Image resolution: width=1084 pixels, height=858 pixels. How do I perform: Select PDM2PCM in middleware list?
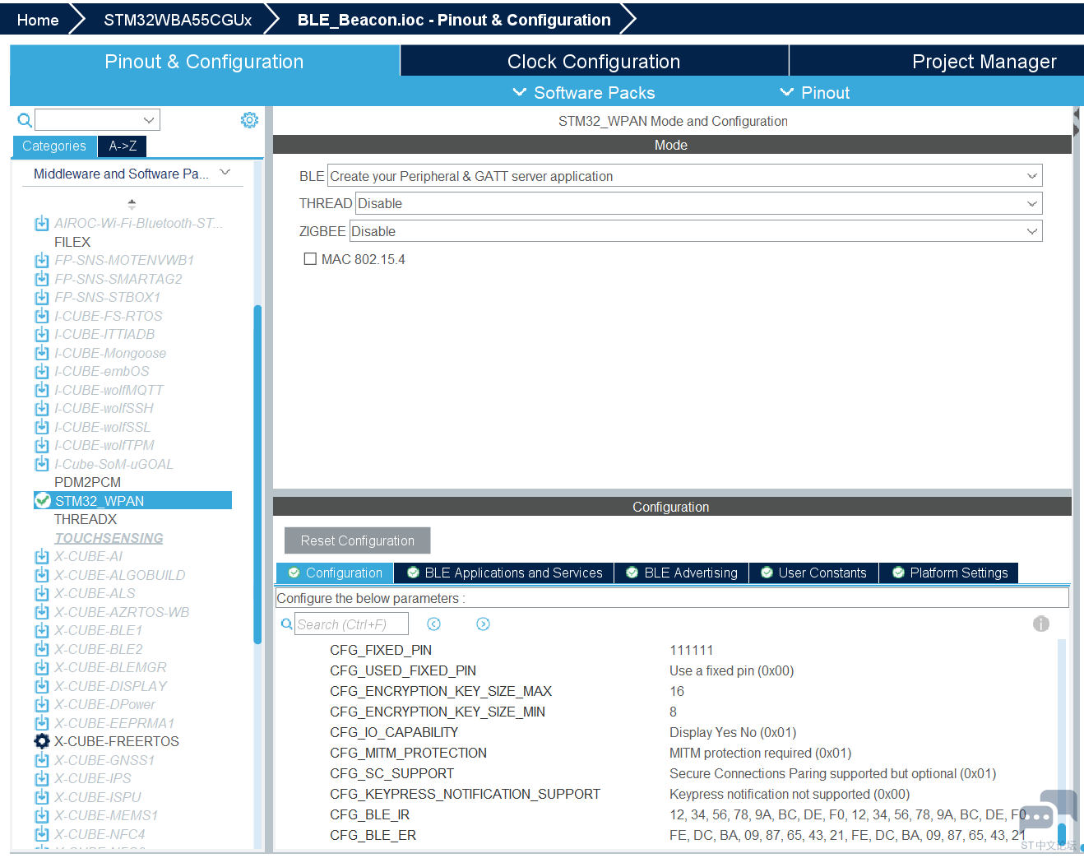87,482
